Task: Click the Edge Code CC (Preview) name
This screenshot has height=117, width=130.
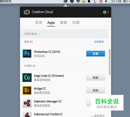Action: (49, 76)
